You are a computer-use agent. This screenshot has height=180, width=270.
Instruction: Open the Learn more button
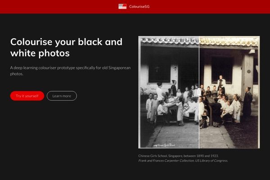pos(62,96)
